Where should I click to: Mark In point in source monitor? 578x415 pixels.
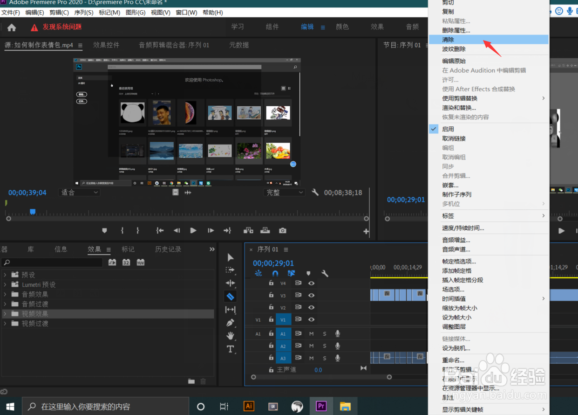click(x=122, y=230)
